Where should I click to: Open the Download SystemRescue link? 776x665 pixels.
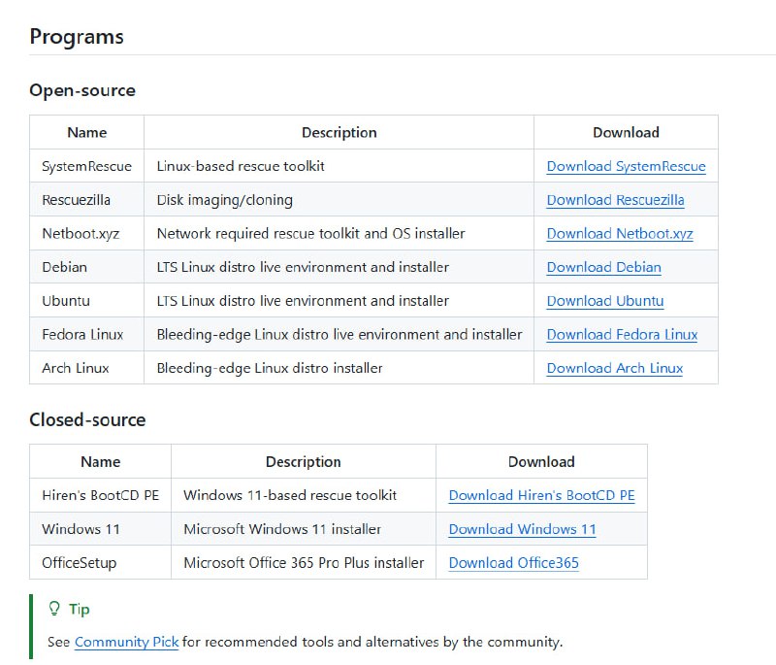(x=626, y=166)
